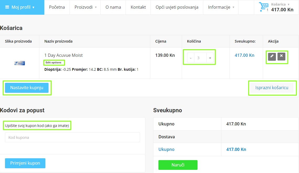Click the pencil edit icon for the cart item
This screenshot has height=173, width=299.
point(272,57)
